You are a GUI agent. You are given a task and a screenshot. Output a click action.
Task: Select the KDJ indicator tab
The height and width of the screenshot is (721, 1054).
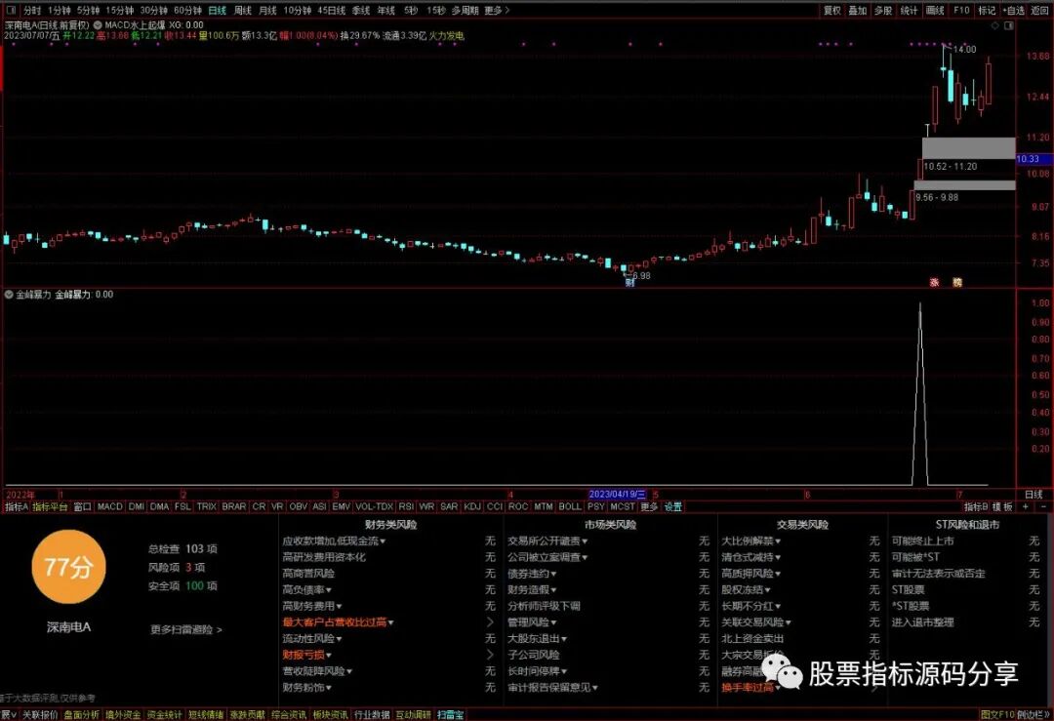tap(472, 506)
